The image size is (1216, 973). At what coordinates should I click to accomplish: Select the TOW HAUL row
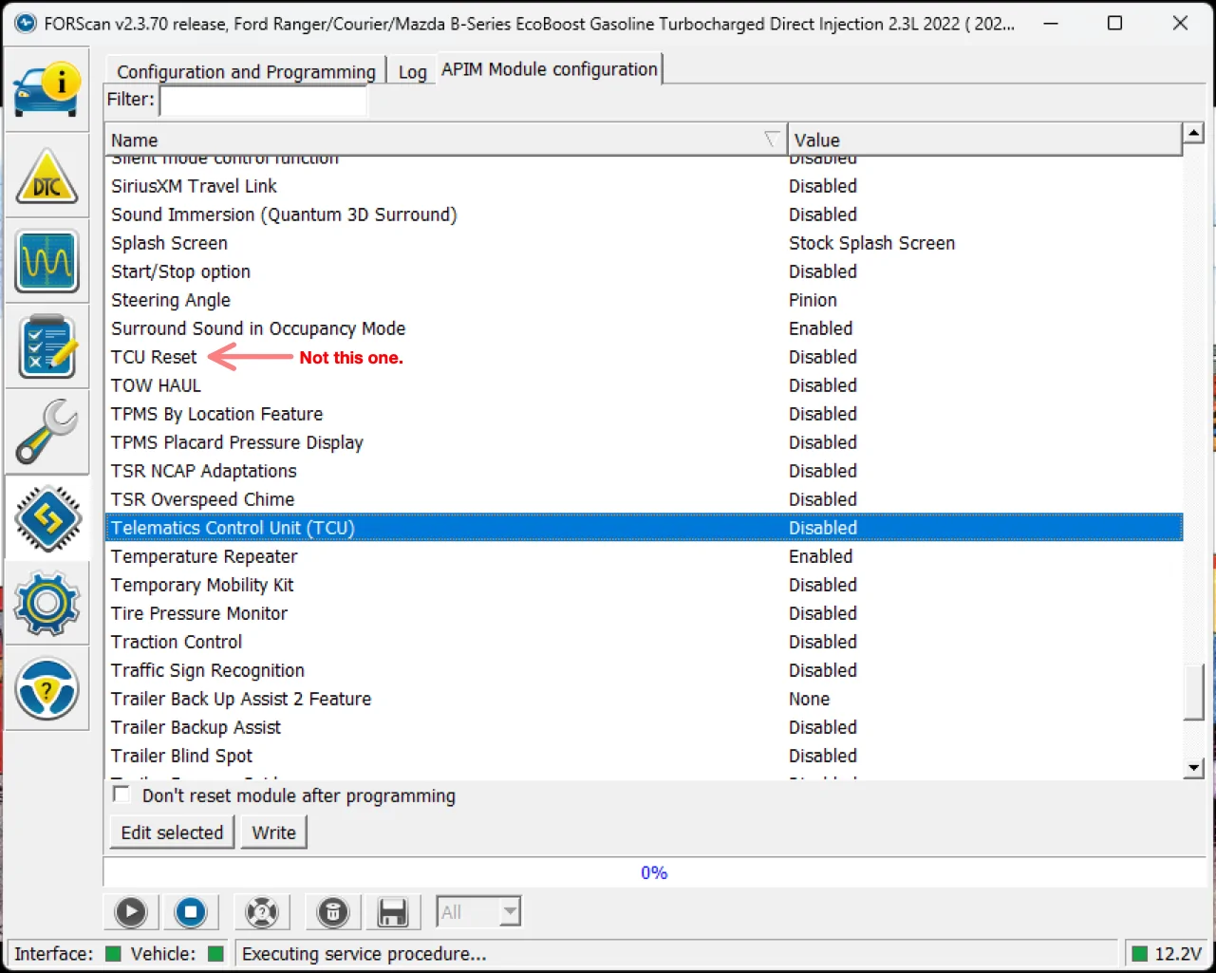click(644, 385)
